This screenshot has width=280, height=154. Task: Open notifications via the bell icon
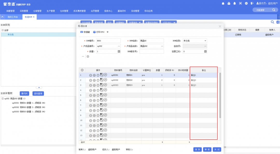tap(235, 3)
